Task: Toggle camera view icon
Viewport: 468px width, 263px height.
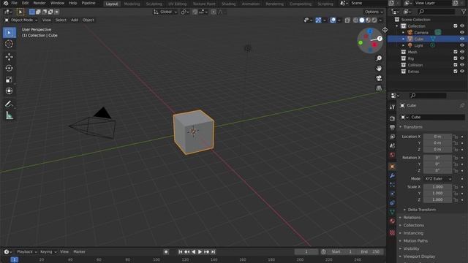Action: [x=379, y=78]
